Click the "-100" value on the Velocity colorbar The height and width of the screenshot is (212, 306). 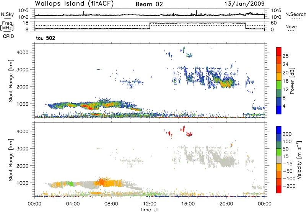(x=289, y=178)
